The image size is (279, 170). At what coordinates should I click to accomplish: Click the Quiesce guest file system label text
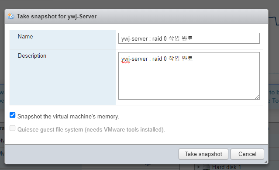tap(91, 130)
